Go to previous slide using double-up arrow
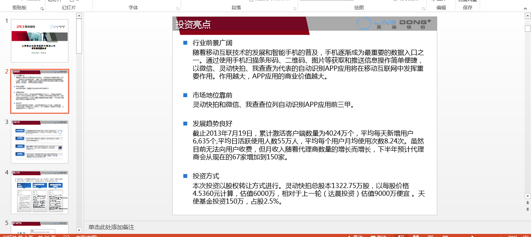The image size is (531, 237). click(x=528, y=203)
